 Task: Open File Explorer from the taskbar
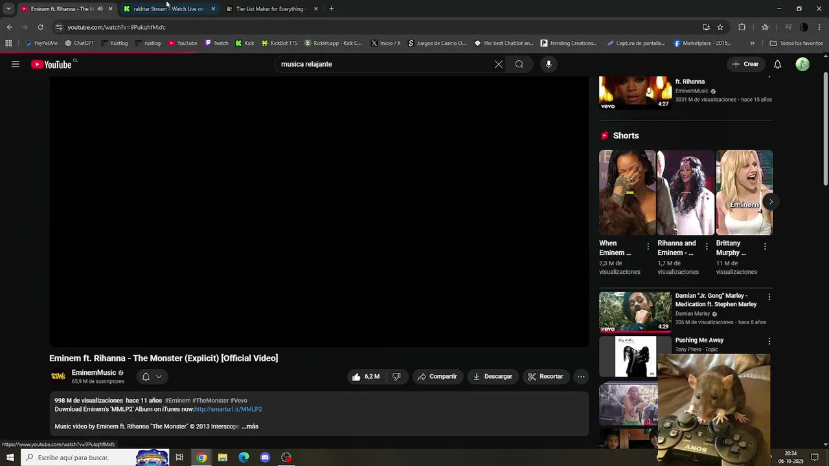point(223,458)
